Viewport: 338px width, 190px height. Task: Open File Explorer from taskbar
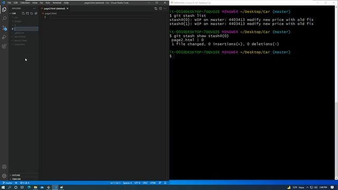point(35,187)
